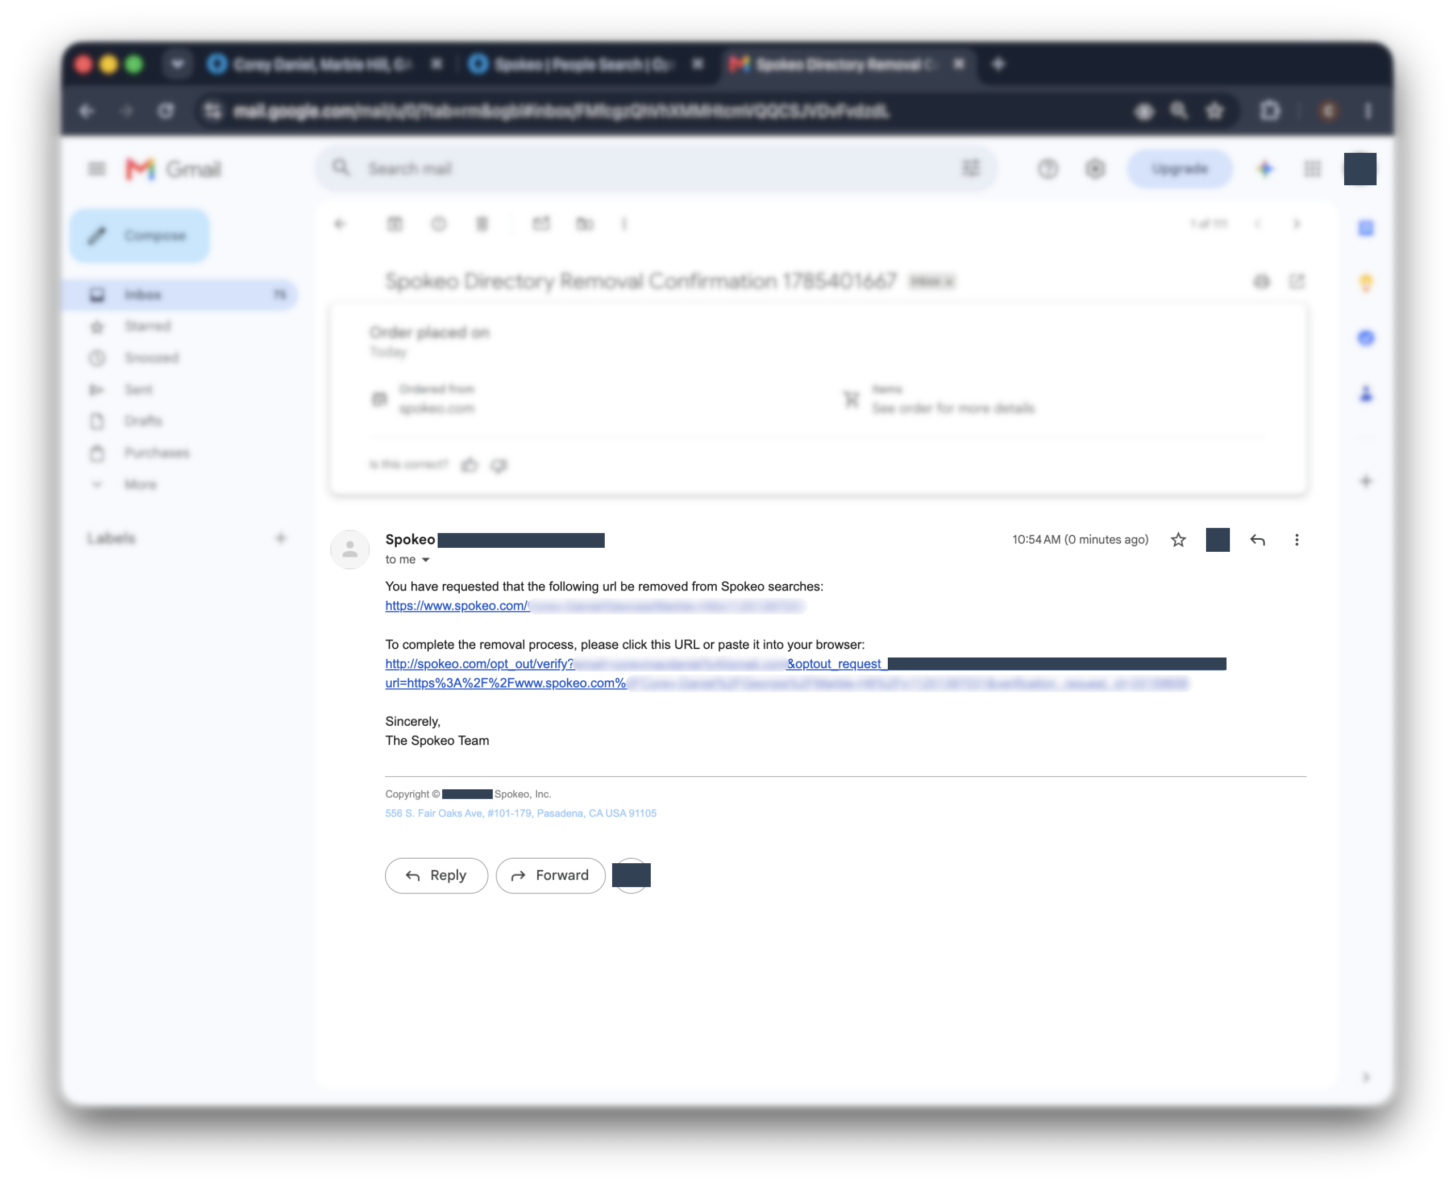
Task: Open the Pasadena address link in footer
Action: pyautogui.click(x=521, y=813)
